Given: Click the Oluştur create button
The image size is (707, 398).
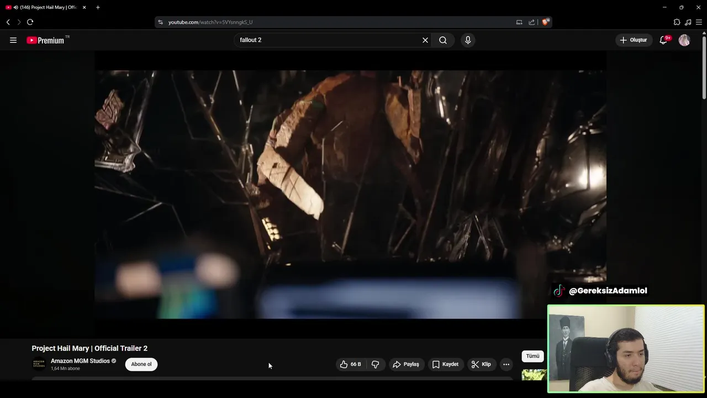Looking at the screenshot, I should coord(634,40).
